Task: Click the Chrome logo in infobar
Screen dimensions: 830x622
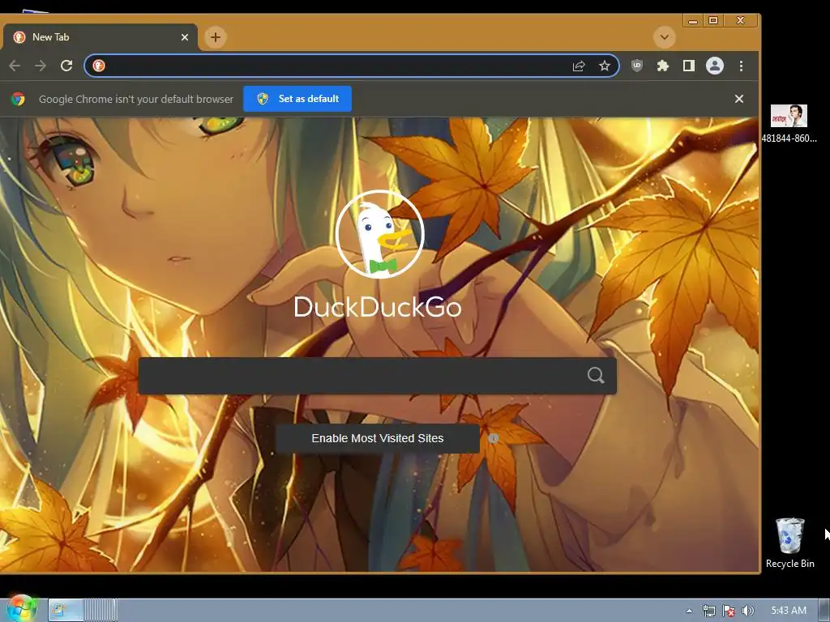Action: (x=18, y=99)
